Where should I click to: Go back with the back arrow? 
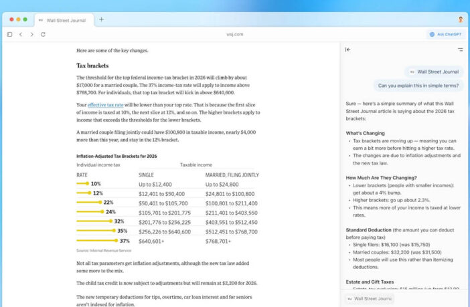pyautogui.click(x=21, y=34)
